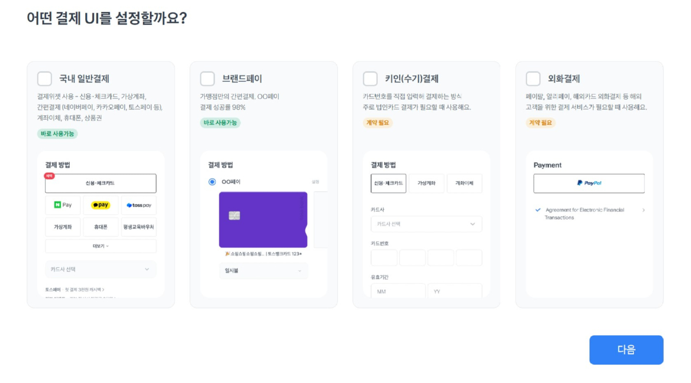Screen dimensions: 691x383
Task: Check the 외화결제 checkbox
Action: [x=533, y=79]
